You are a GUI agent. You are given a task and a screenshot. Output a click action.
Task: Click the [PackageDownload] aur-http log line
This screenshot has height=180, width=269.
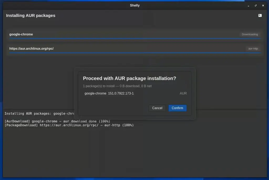pos(69,125)
